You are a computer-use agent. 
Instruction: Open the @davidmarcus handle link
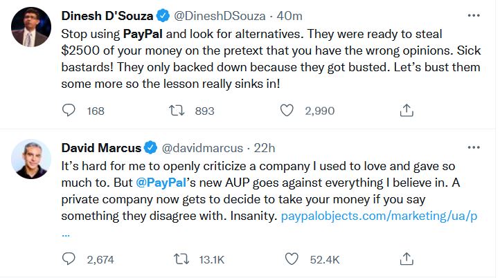[202, 148]
